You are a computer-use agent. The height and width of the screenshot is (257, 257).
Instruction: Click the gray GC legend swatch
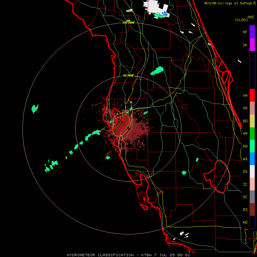252,197
